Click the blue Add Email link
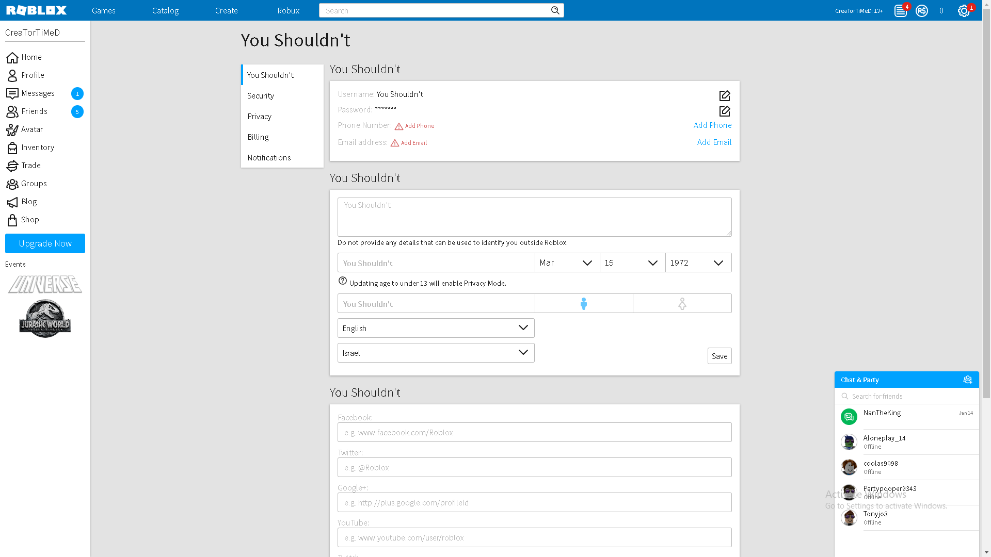The image size is (991, 557). click(714, 142)
